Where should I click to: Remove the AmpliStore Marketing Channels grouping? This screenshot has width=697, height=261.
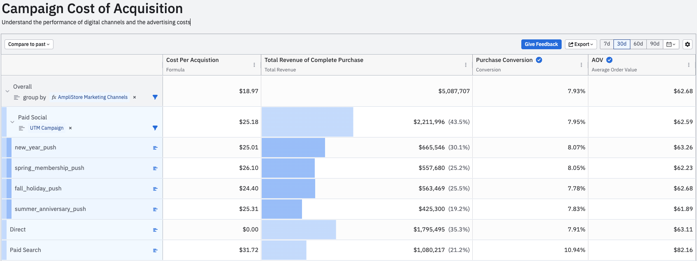click(135, 97)
